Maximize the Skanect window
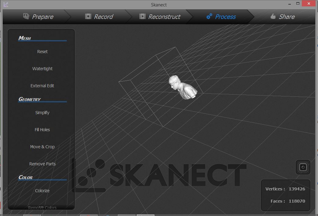Image resolution: width=318 pixels, height=216 pixels. 298,3
